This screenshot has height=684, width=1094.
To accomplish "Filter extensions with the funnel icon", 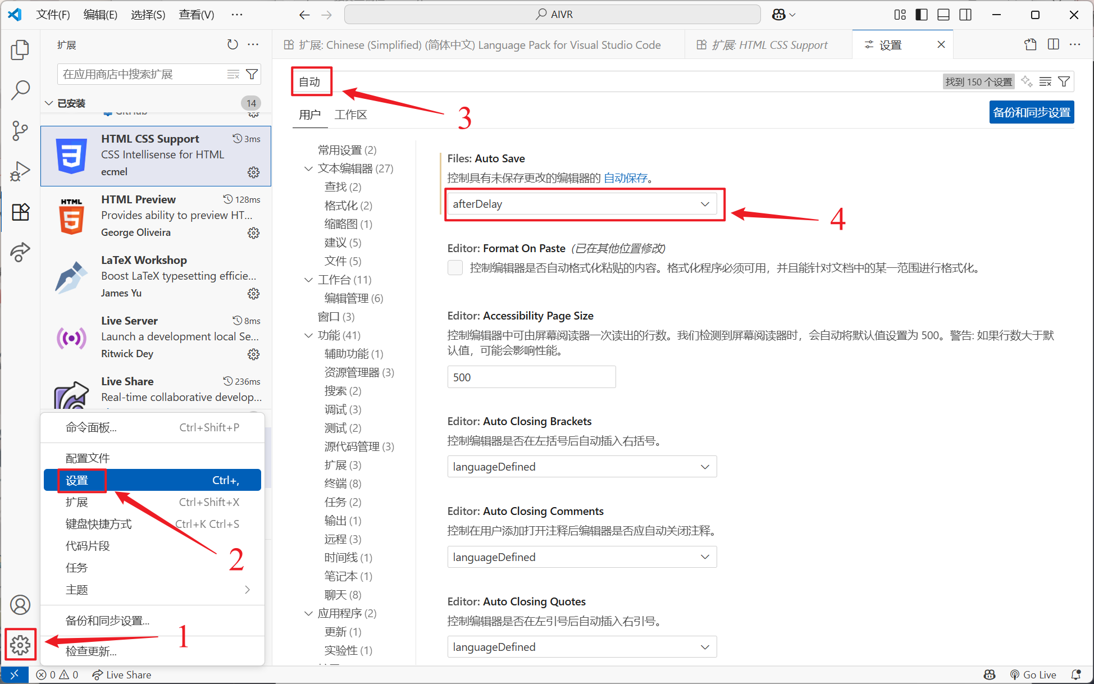I will pos(252,74).
